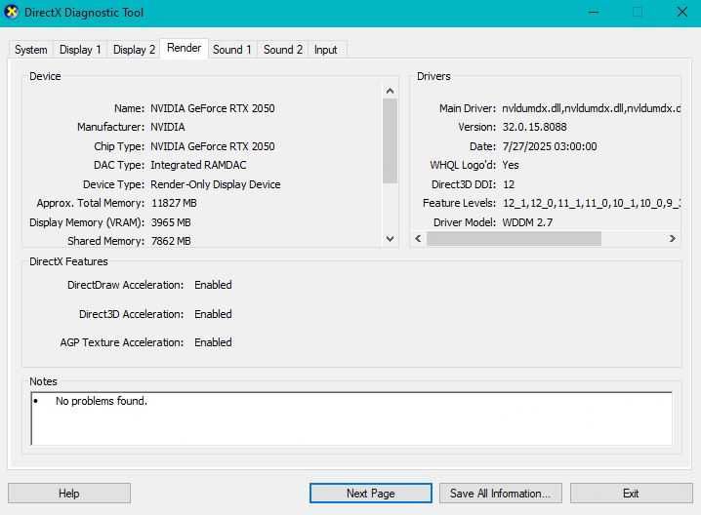Click driver version 32.0.15.8088

(x=534, y=127)
